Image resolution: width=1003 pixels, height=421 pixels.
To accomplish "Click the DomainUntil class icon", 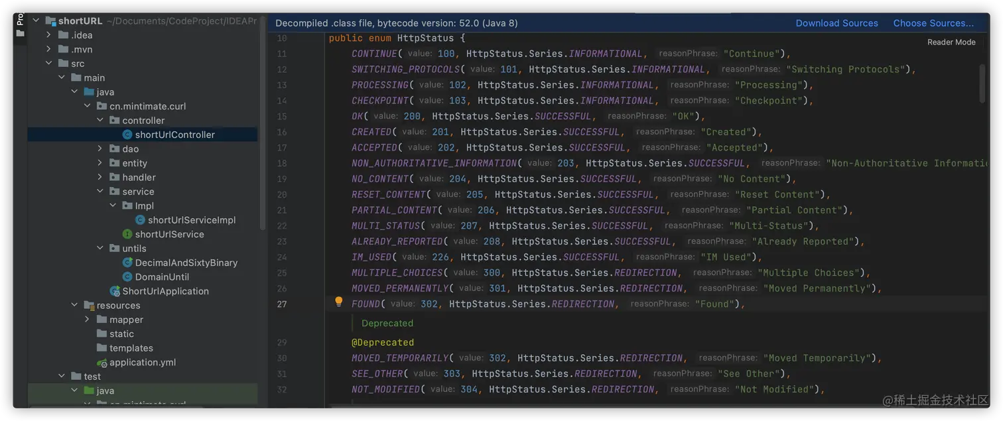I will point(127,276).
